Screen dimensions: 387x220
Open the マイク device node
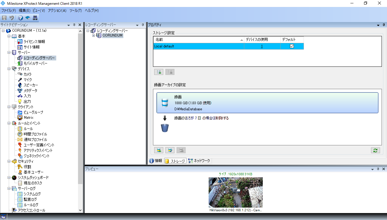[x=28, y=80]
